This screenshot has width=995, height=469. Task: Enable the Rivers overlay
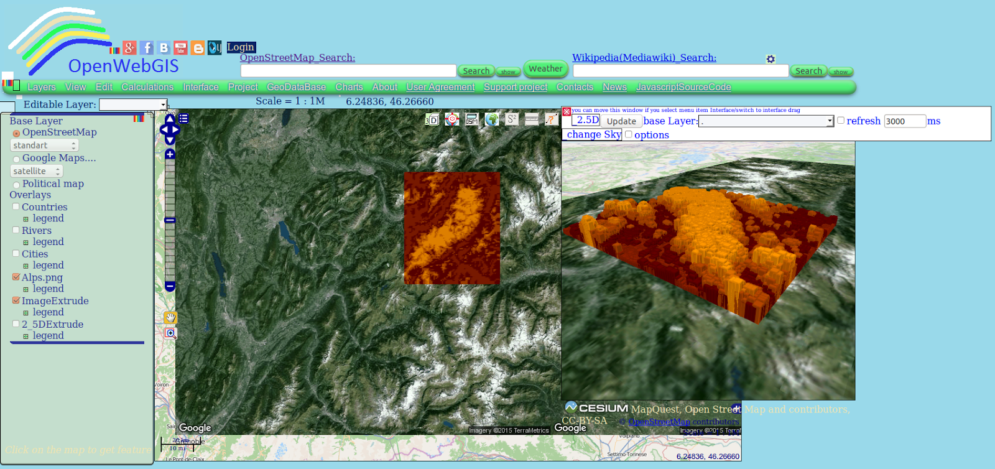pos(16,230)
